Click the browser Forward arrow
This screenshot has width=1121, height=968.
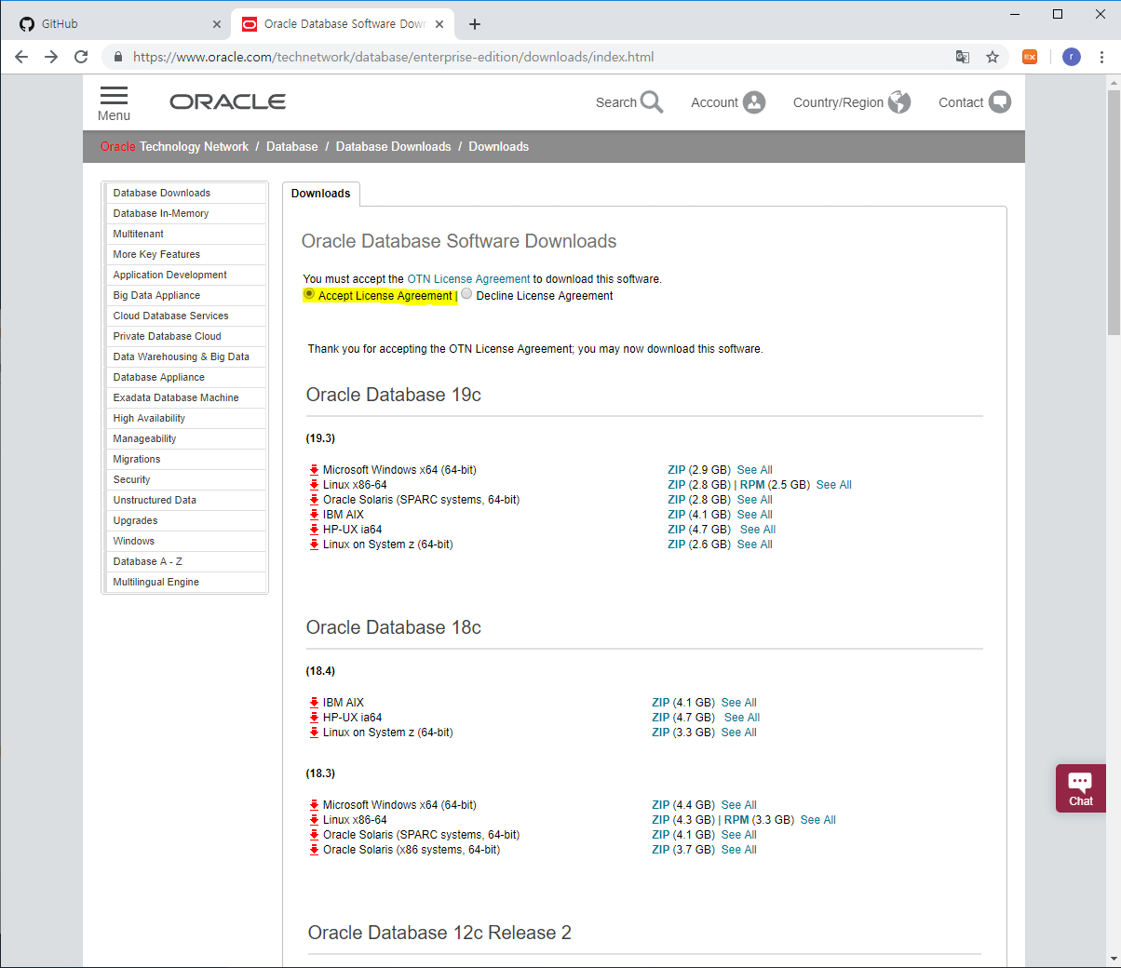coord(51,57)
